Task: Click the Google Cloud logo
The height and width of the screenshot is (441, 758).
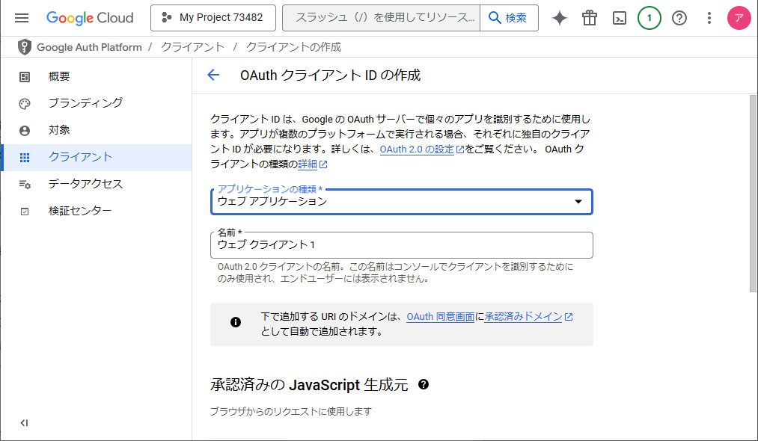Action: [90, 18]
